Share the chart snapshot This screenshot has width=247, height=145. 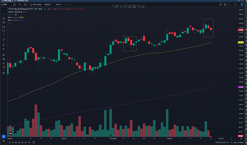236,5
